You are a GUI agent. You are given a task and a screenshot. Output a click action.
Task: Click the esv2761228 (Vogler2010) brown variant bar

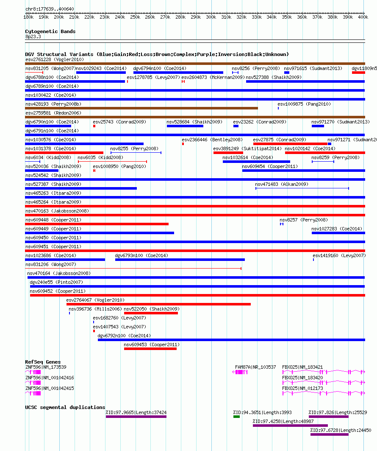click(195, 64)
